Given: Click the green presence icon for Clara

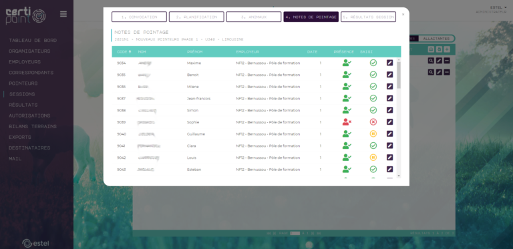Looking at the screenshot, I should coord(347,146).
